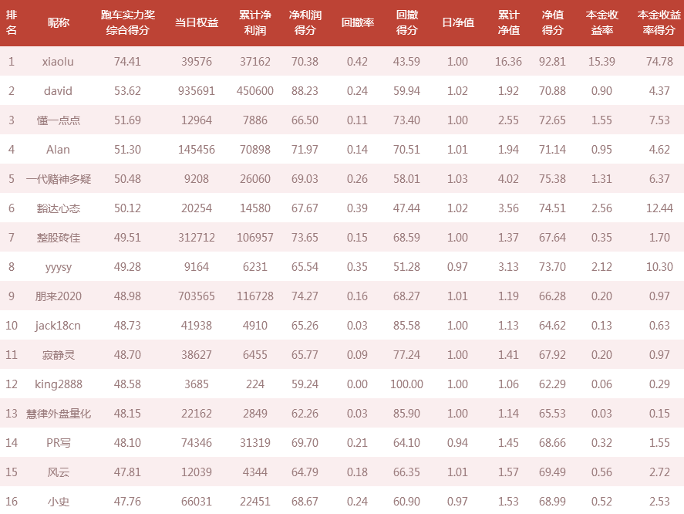Click the nickname 朋来2020
This screenshot has height=514, width=684.
58,296
